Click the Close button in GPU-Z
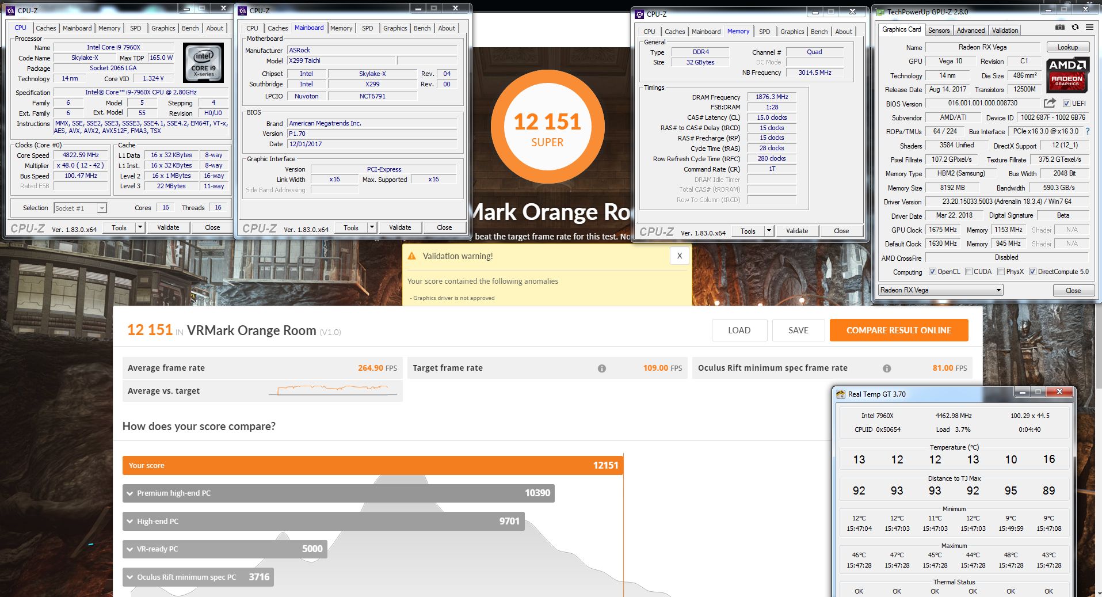This screenshot has height=597, width=1102. click(x=1073, y=291)
